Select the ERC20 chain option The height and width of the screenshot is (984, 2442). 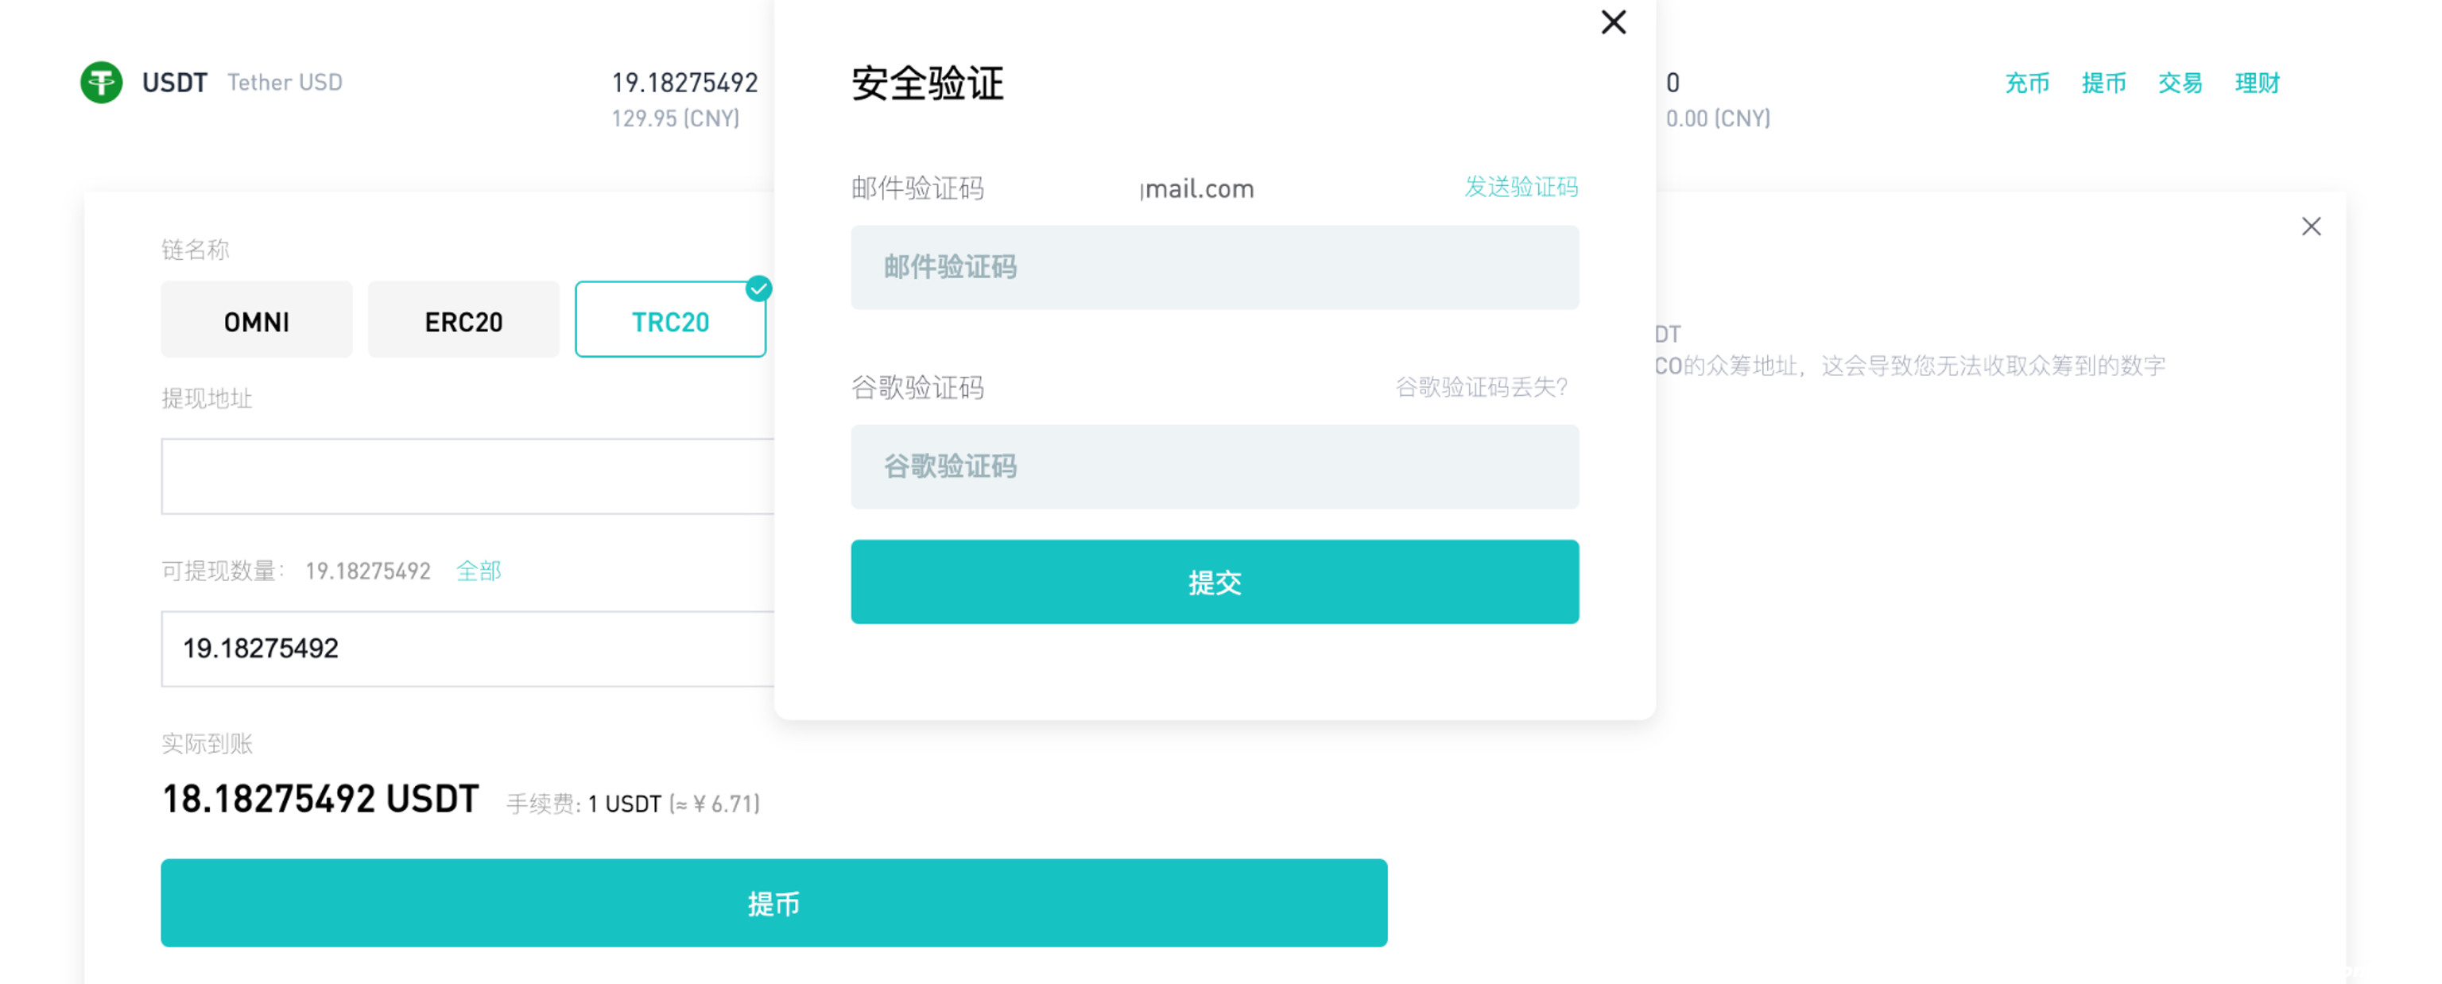[463, 320]
